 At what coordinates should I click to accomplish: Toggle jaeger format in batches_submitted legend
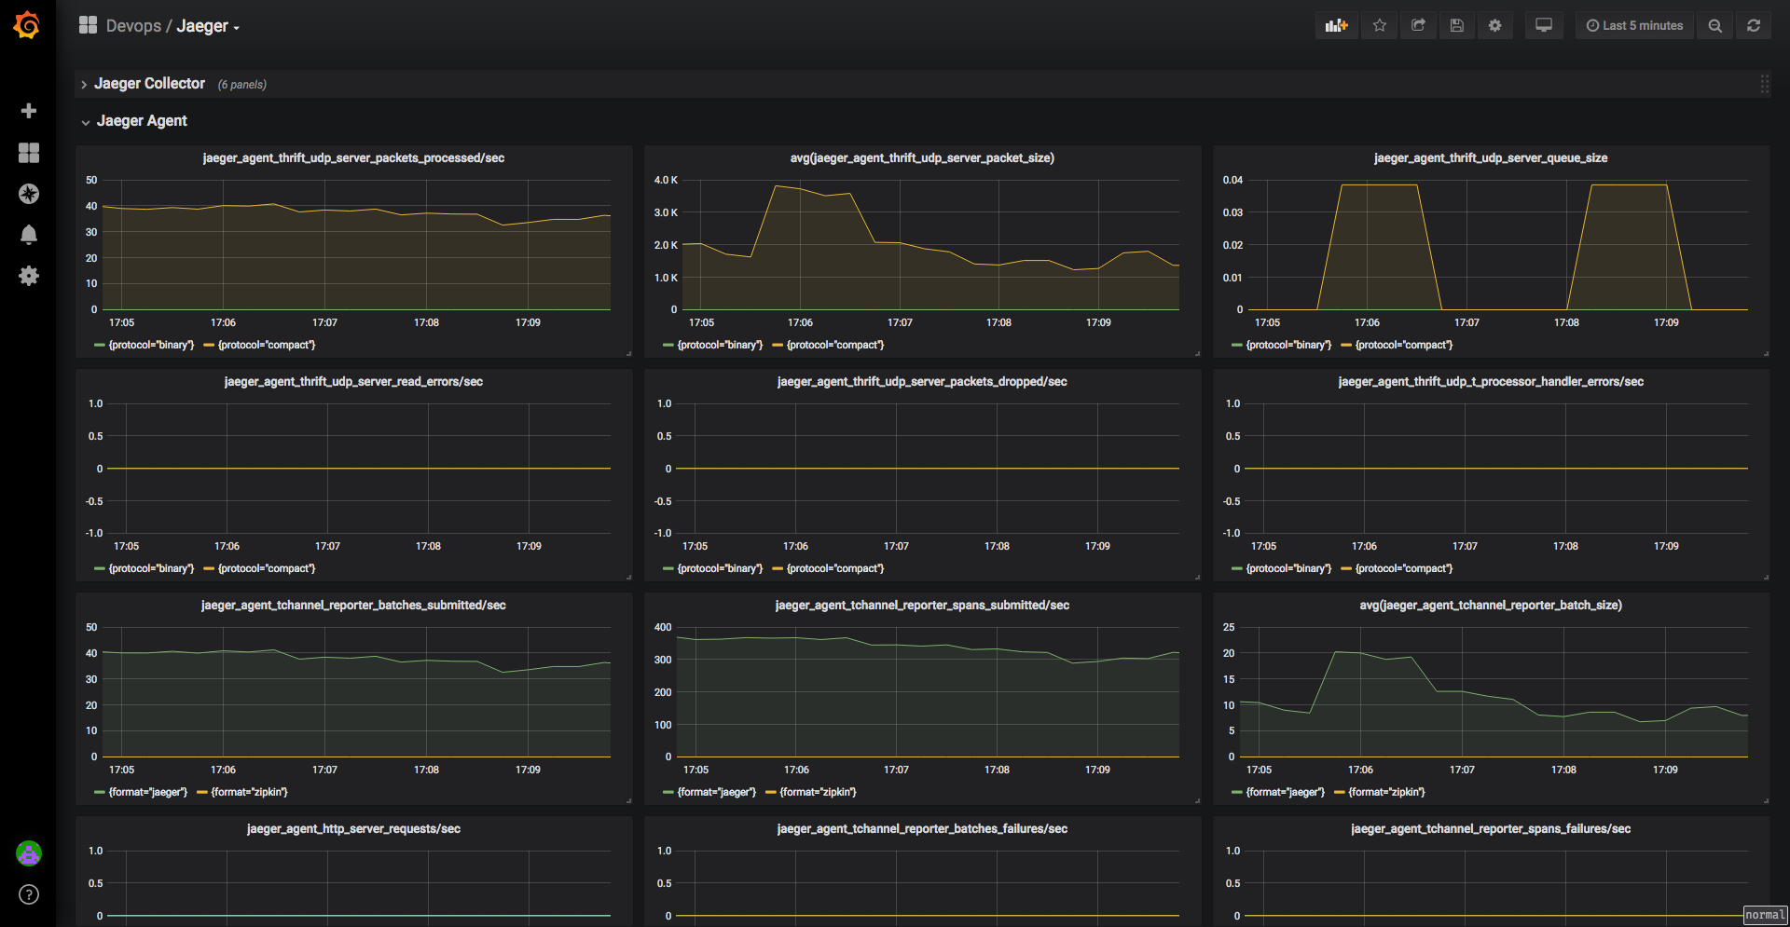(x=148, y=793)
